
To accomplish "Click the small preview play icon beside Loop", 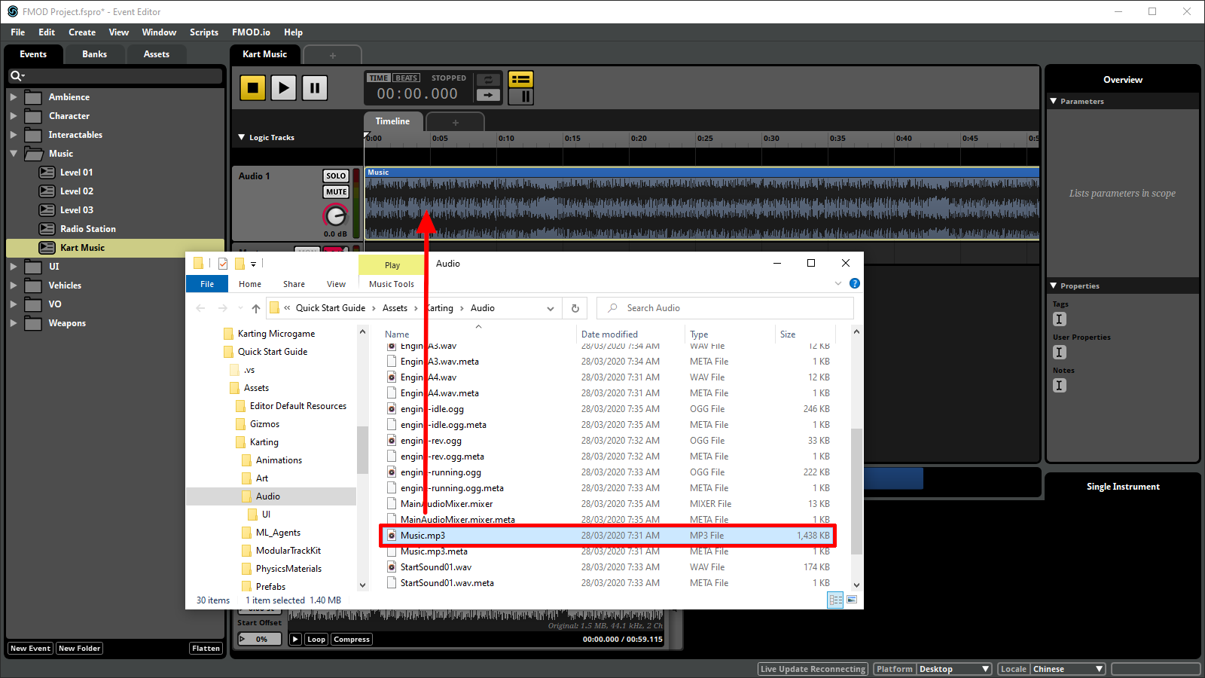I will click(294, 639).
